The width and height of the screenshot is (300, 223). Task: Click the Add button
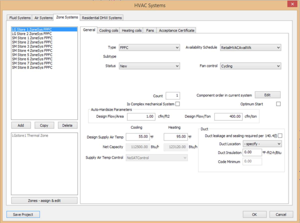click(x=21, y=125)
